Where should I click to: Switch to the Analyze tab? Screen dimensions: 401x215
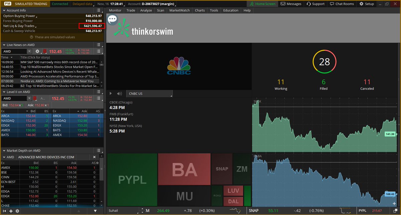click(146, 10)
